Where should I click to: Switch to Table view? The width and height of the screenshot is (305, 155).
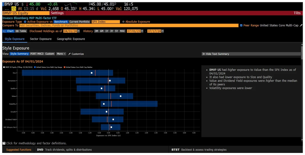(x=21, y=31)
